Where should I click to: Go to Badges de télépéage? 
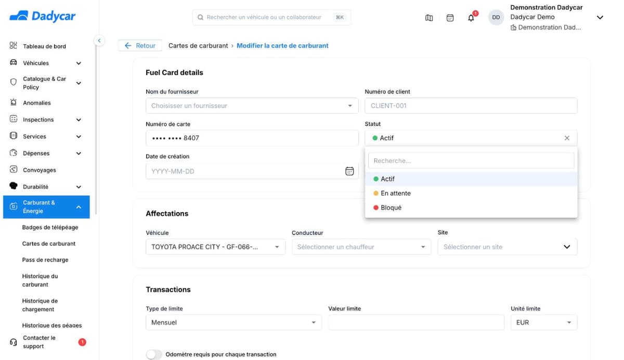click(50, 227)
